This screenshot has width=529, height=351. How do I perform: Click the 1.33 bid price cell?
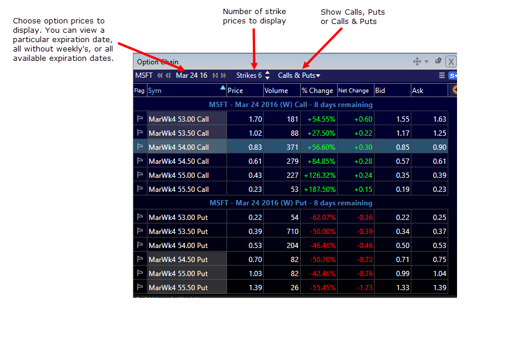point(393,288)
